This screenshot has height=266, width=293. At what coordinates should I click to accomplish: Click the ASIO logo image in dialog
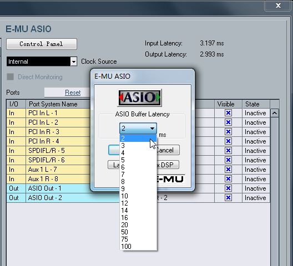(139, 98)
